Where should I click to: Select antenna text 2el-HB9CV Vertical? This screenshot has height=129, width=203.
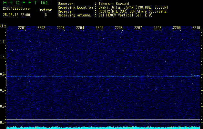point(116,15)
